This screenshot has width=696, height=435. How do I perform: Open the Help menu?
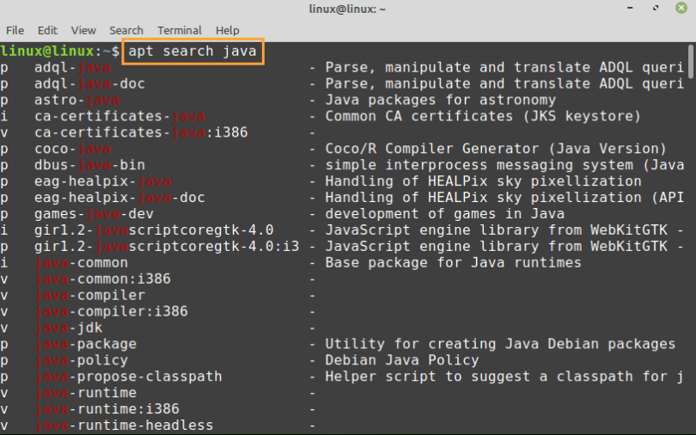(228, 30)
